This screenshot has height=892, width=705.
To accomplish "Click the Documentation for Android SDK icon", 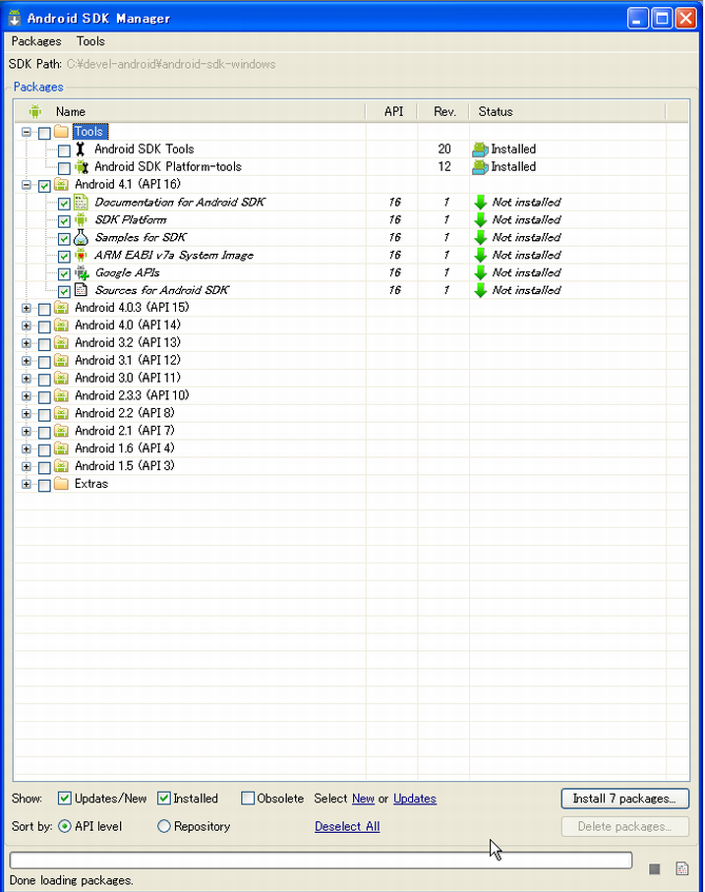I will pos(81,202).
